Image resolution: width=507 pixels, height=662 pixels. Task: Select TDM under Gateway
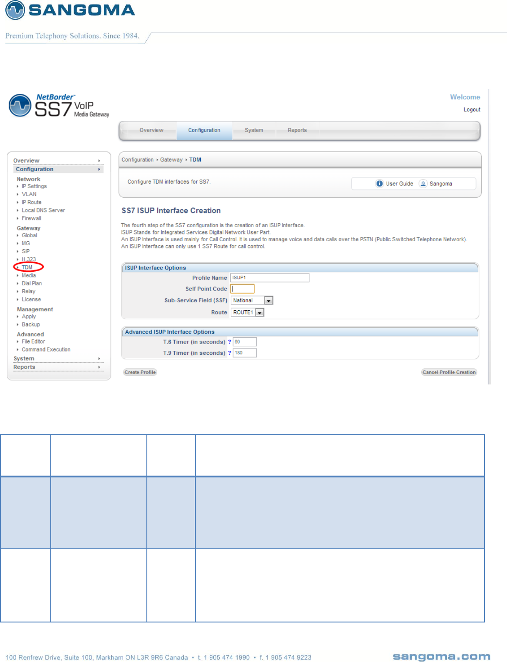tap(27, 268)
